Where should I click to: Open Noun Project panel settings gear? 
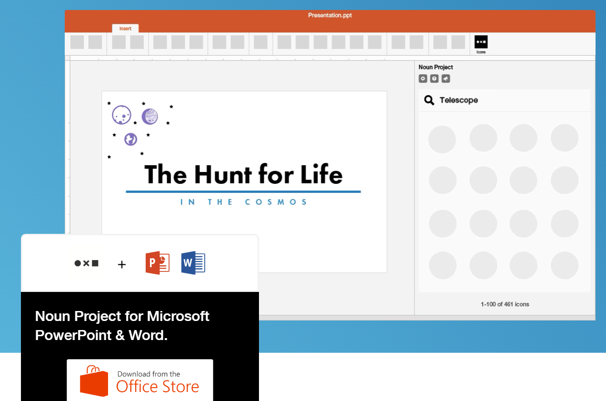click(x=423, y=79)
